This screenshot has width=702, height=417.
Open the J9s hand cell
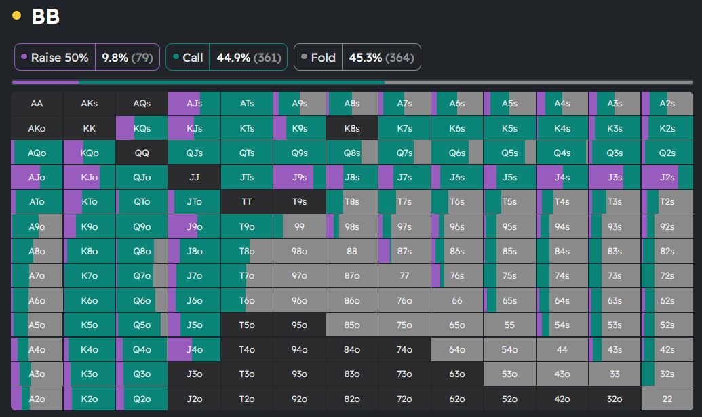[x=299, y=178]
